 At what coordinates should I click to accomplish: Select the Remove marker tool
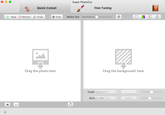tap(25, 17)
